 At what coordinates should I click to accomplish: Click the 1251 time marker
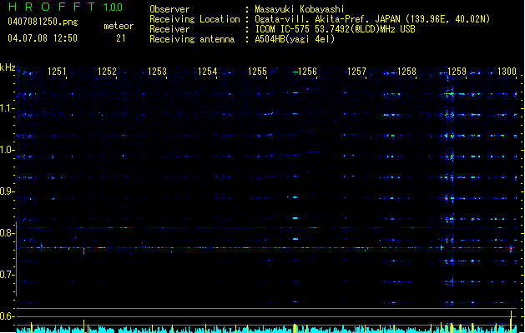(57, 72)
